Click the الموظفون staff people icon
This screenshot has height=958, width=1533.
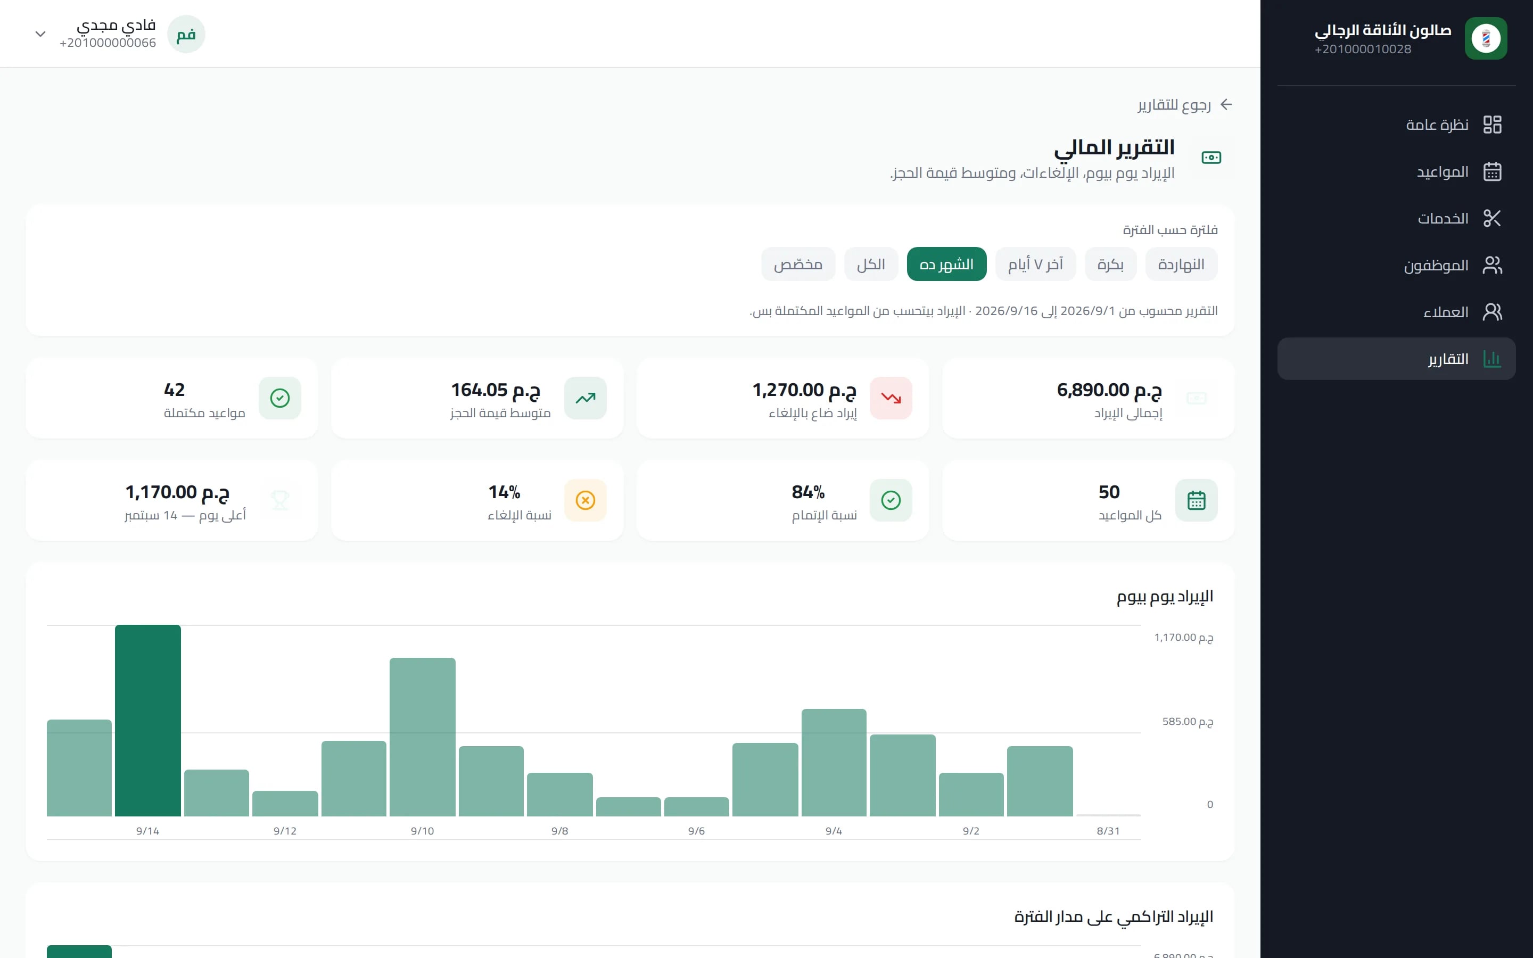coord(1492,265)
